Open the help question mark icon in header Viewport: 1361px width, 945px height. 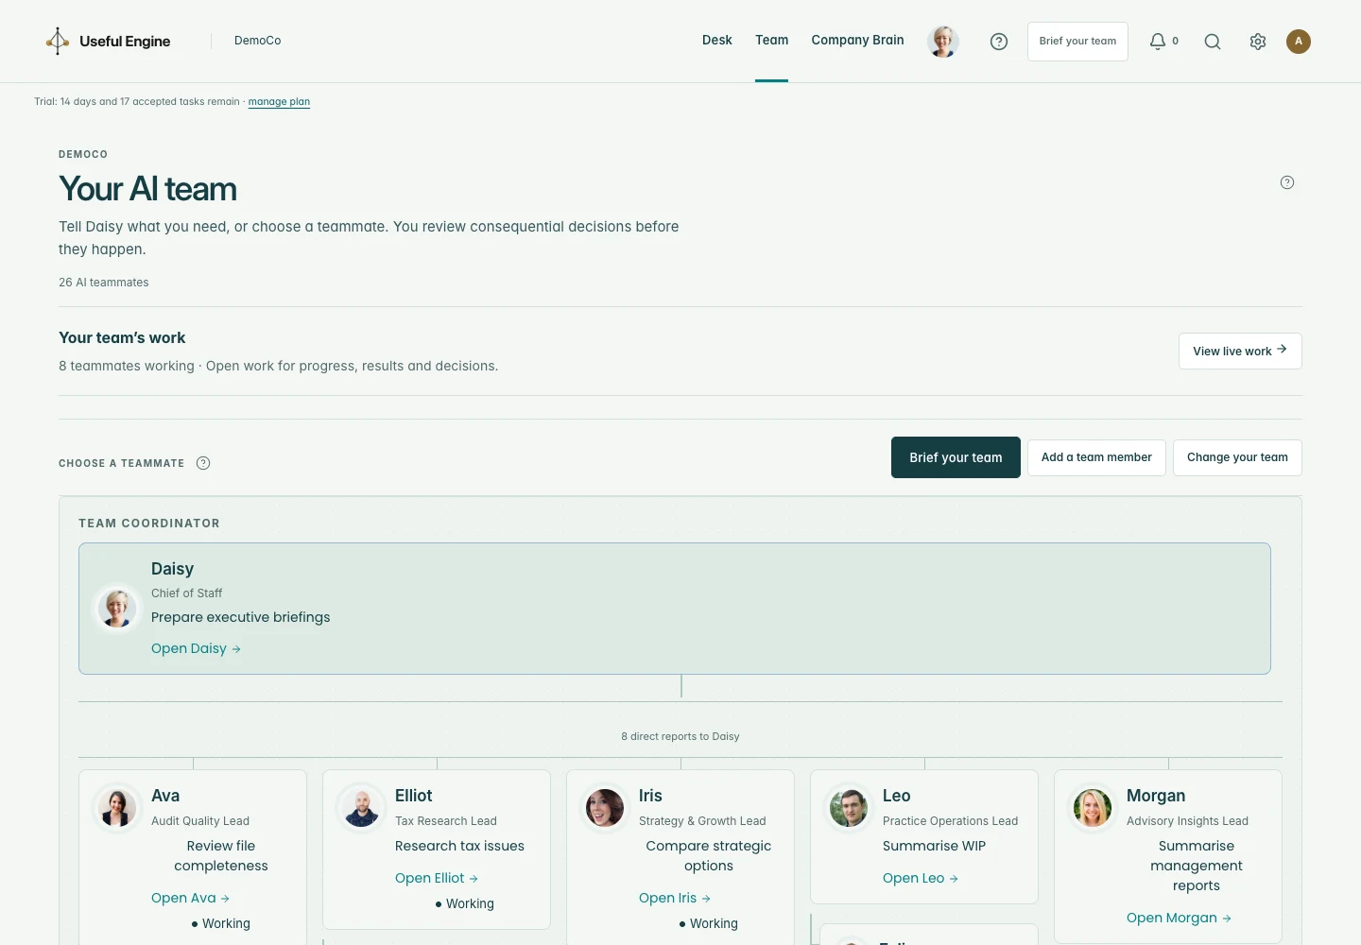pos(999,42)
